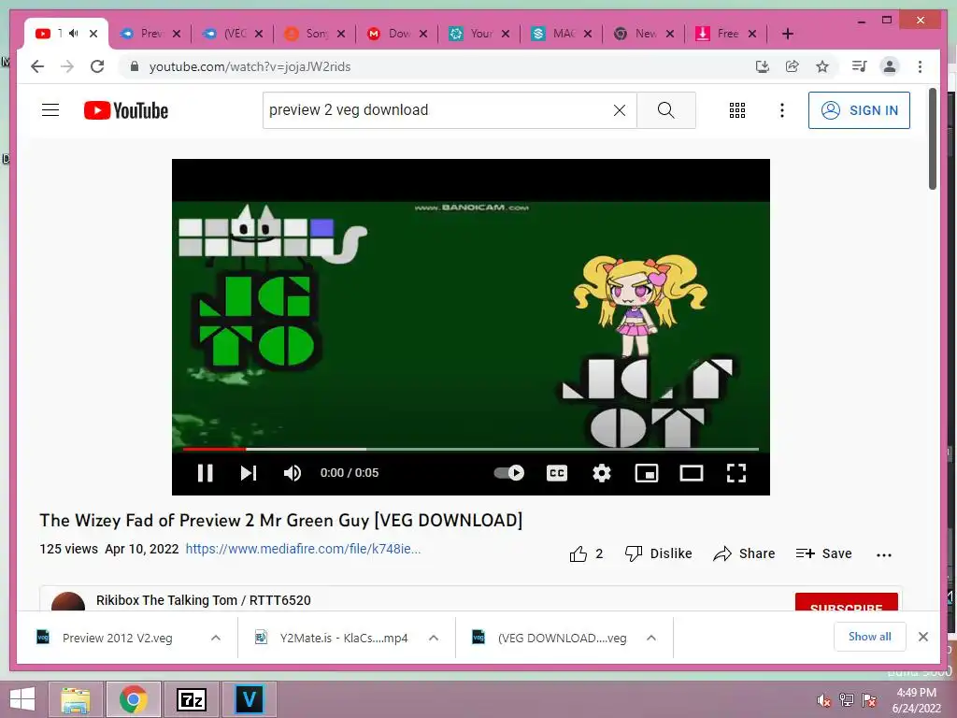957x718 pixels.
Task: Skip to the next video
Action: point(249,472)
